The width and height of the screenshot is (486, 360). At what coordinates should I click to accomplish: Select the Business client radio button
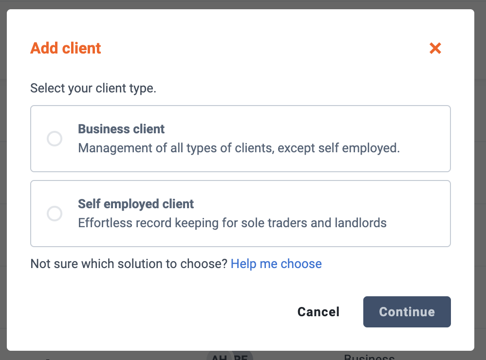tap(55, 139)
